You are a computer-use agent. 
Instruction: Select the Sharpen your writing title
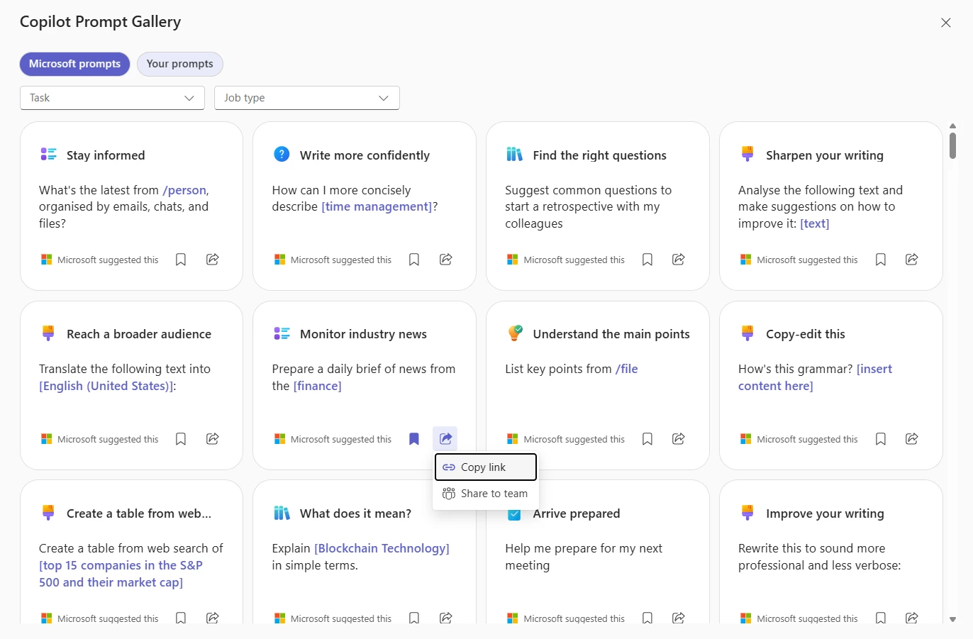[825, 155]
